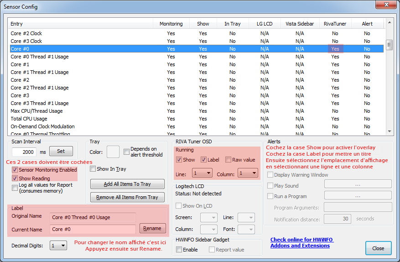Check Log all values for Report
The image size is (400, 262).
15,188
